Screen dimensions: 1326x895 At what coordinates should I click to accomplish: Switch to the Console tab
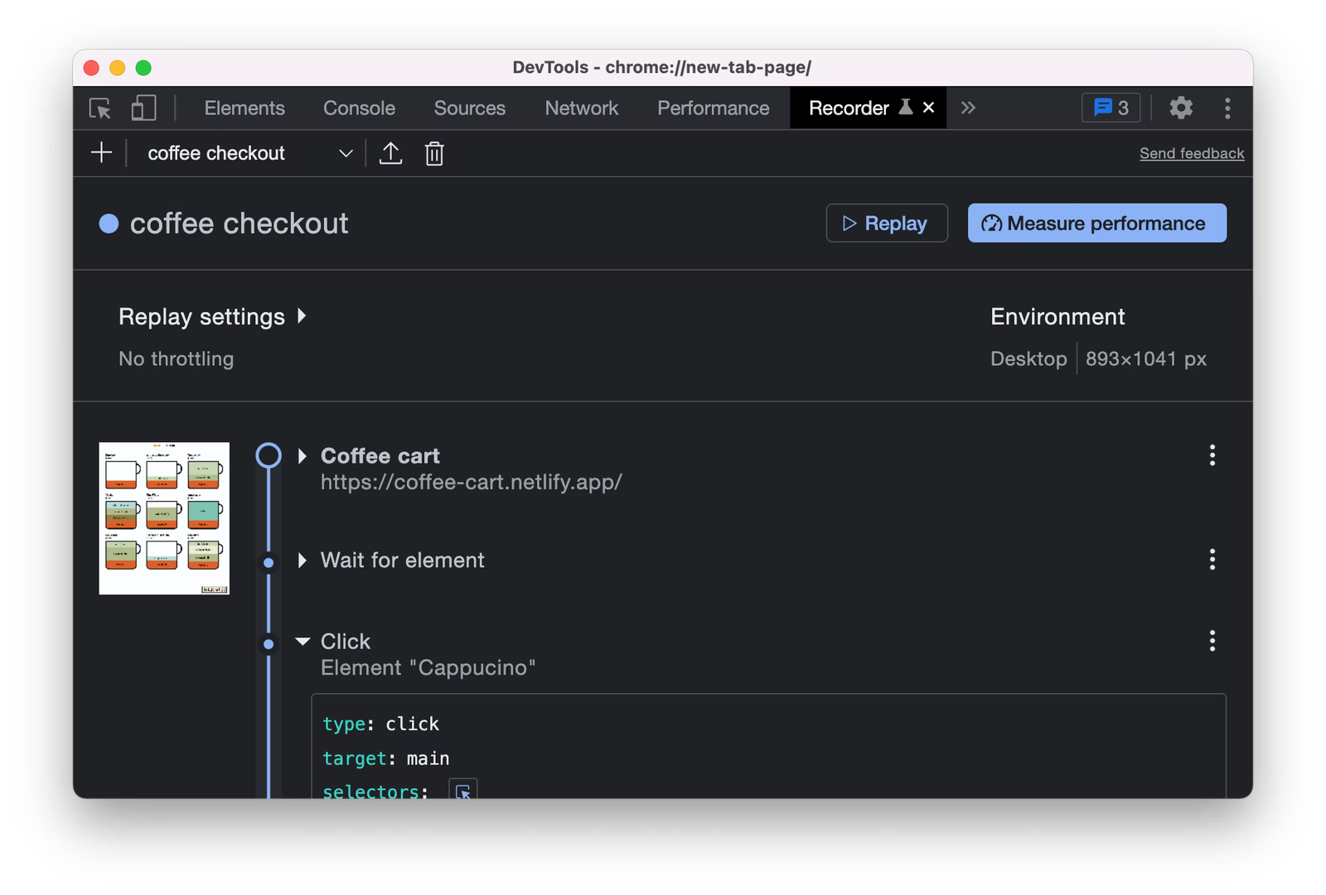pyautogui.click(x=359, y=108)
